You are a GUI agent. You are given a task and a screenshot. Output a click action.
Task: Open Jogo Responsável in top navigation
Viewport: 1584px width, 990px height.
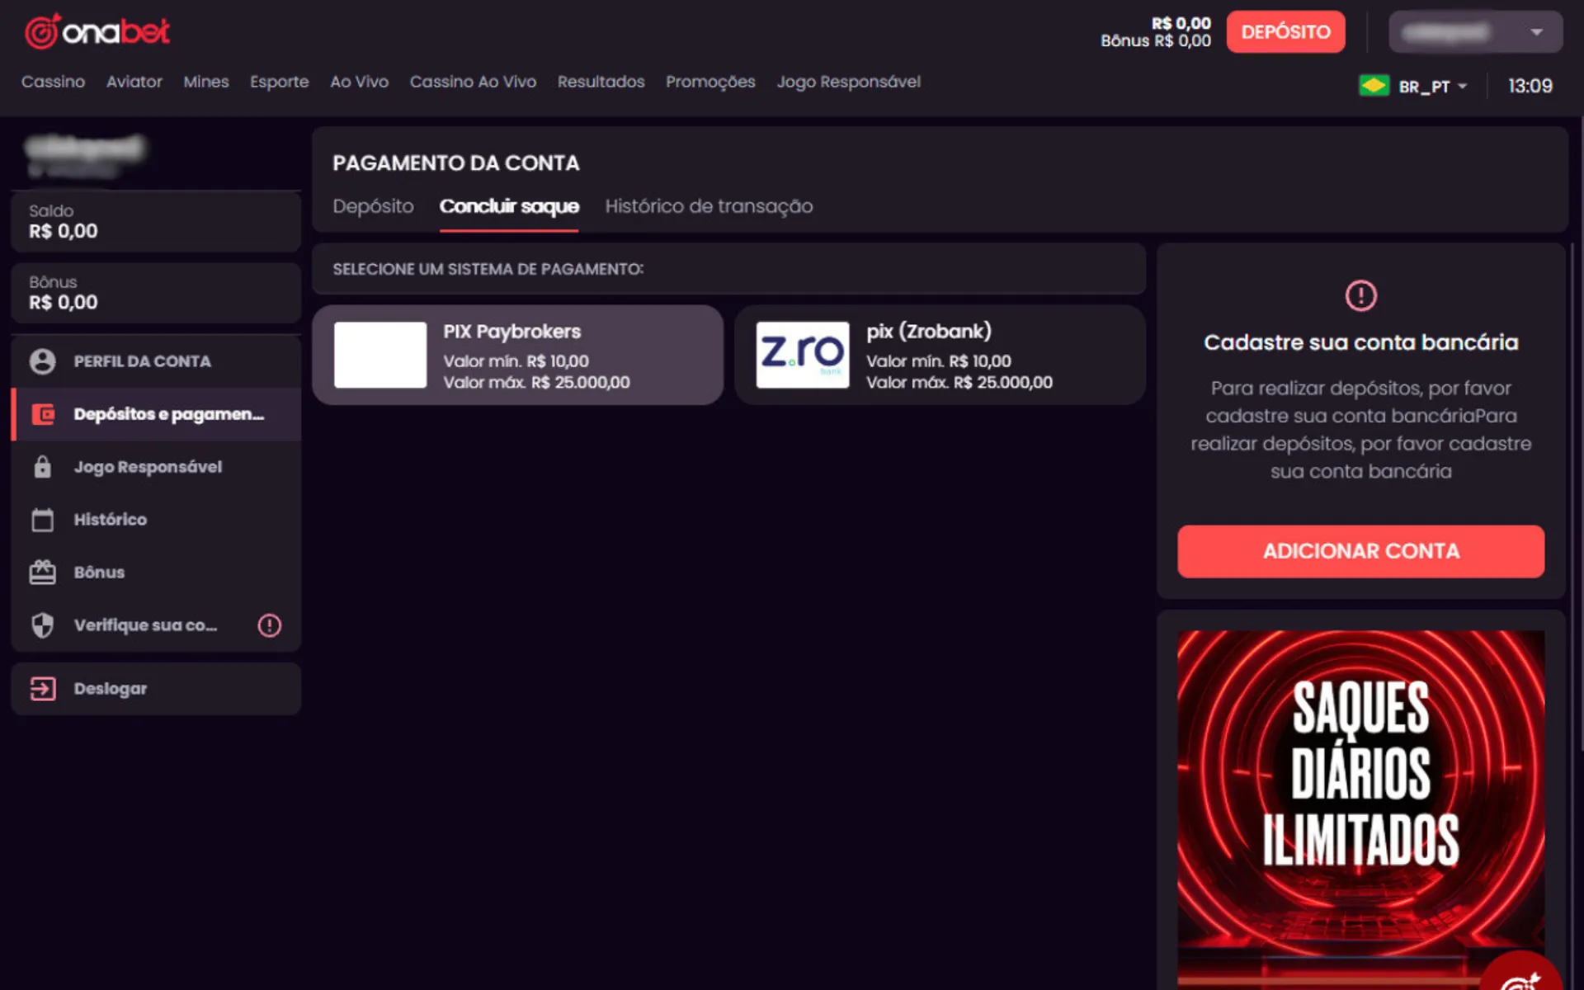tap(848, 82)
